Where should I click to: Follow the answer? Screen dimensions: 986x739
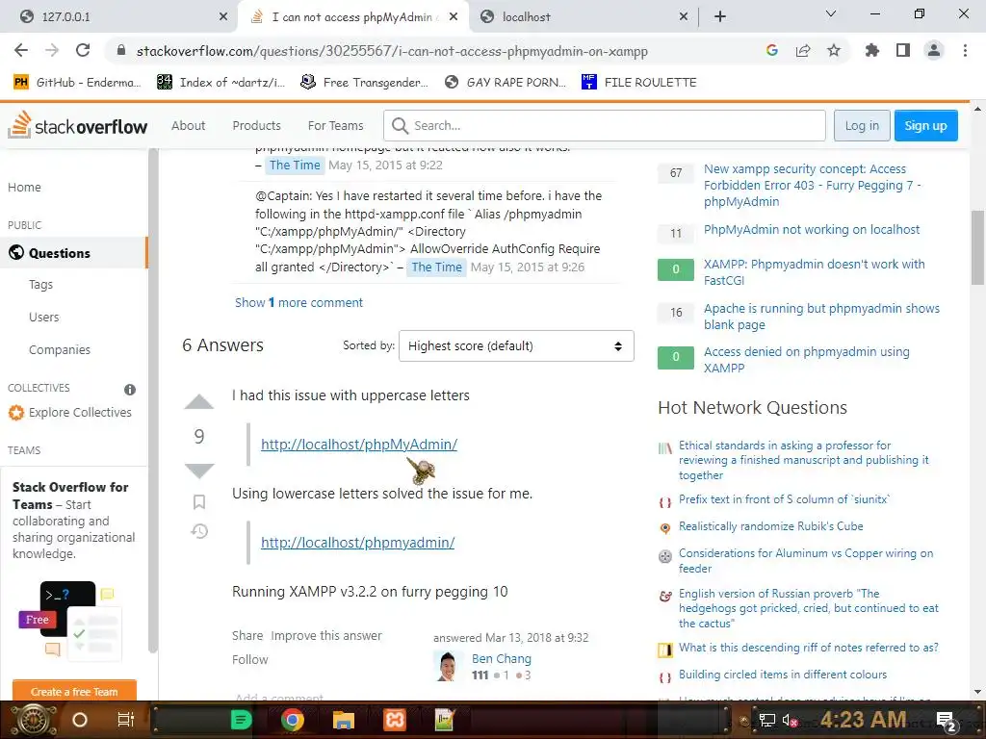249,659
